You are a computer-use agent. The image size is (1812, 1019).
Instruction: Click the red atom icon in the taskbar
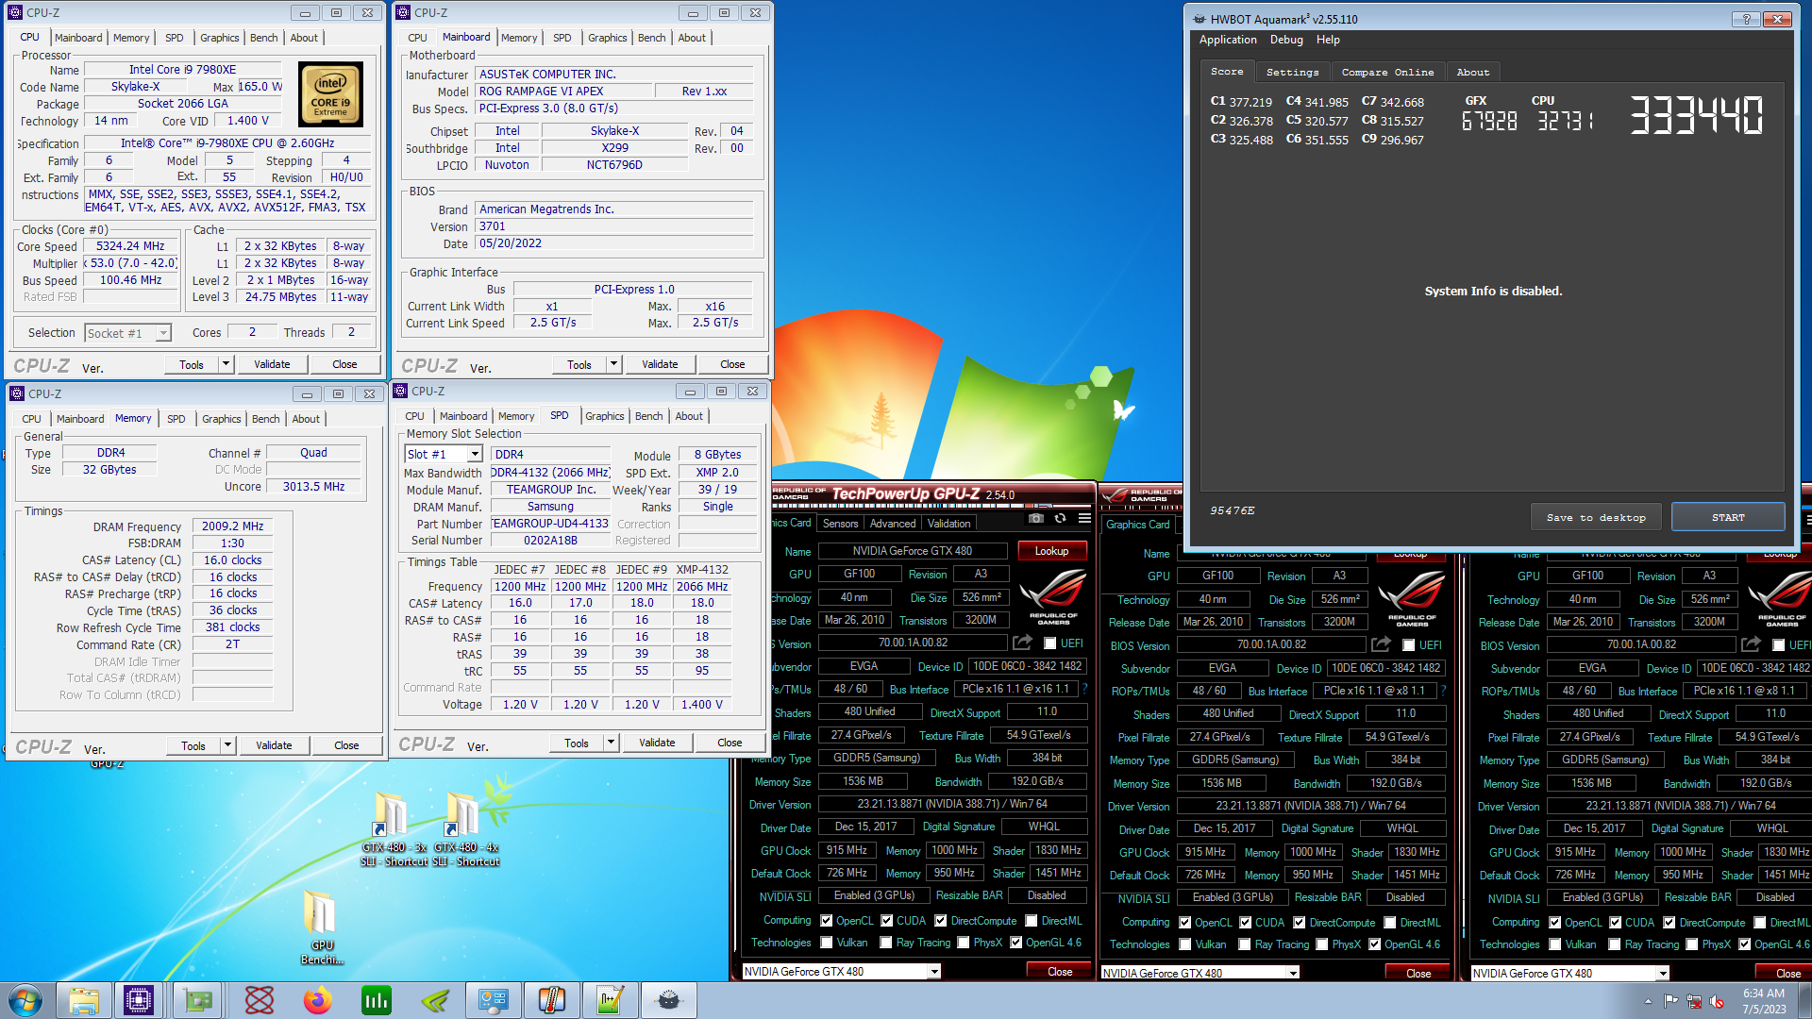(x=260, y=1000)
